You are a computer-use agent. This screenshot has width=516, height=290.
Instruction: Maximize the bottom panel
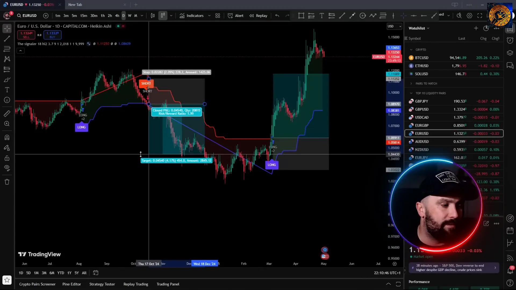pos(398,284)
